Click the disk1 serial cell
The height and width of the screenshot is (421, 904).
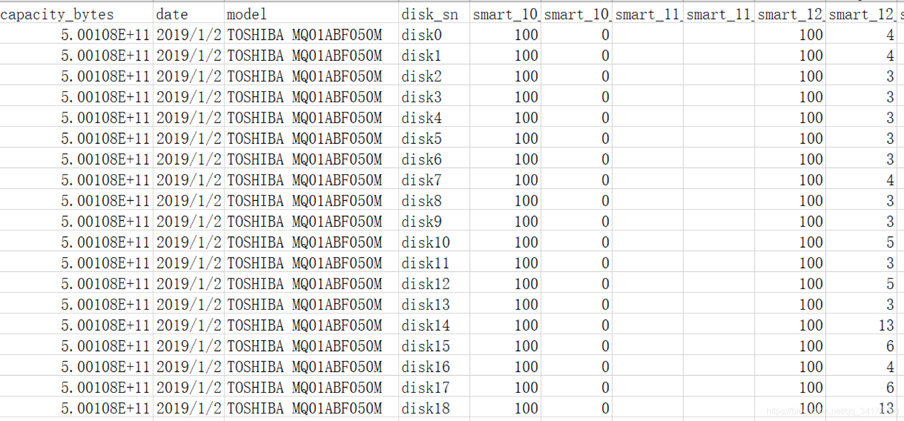(x=434, y=55)
